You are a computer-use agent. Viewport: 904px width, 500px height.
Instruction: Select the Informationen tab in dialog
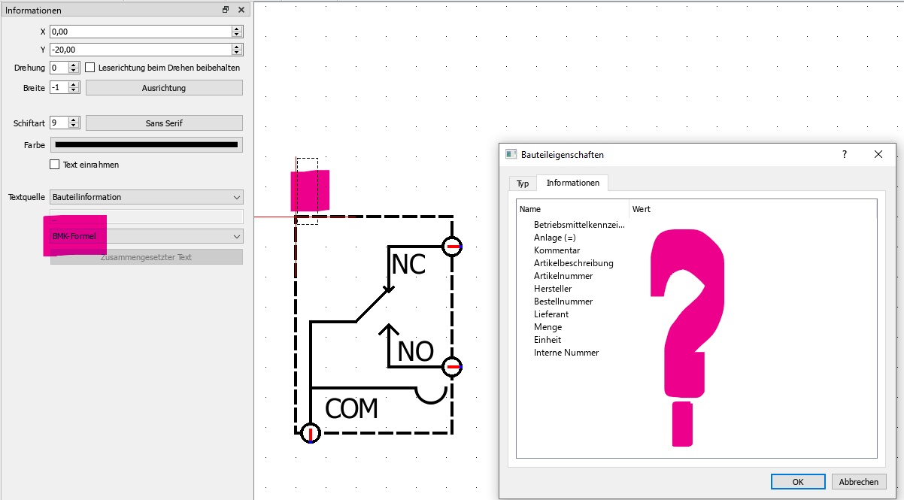click(572, 183)
